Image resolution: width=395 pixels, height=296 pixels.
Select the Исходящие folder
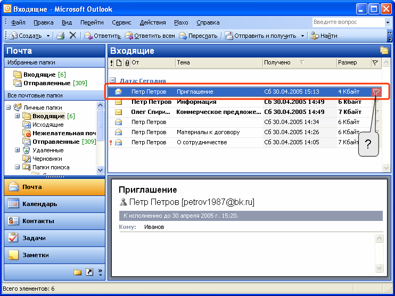point(43,125)
